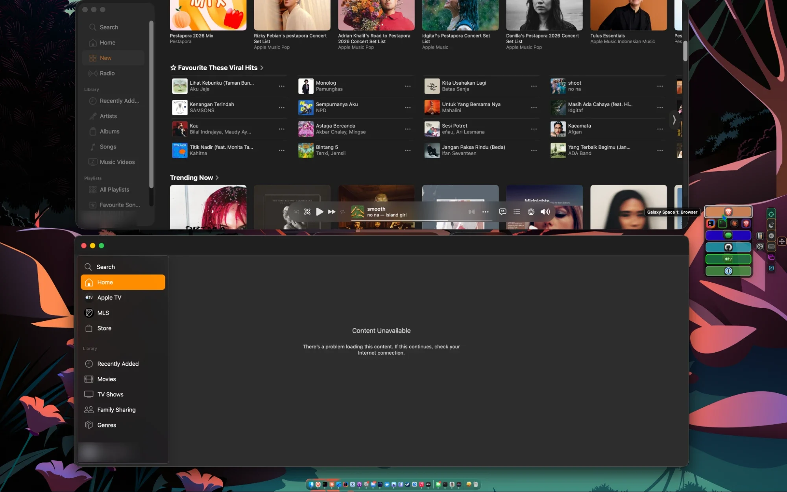Open AirPlay output selector in Music
The width and height of the screenshot is (787, 492).
[x=531, y=212]
